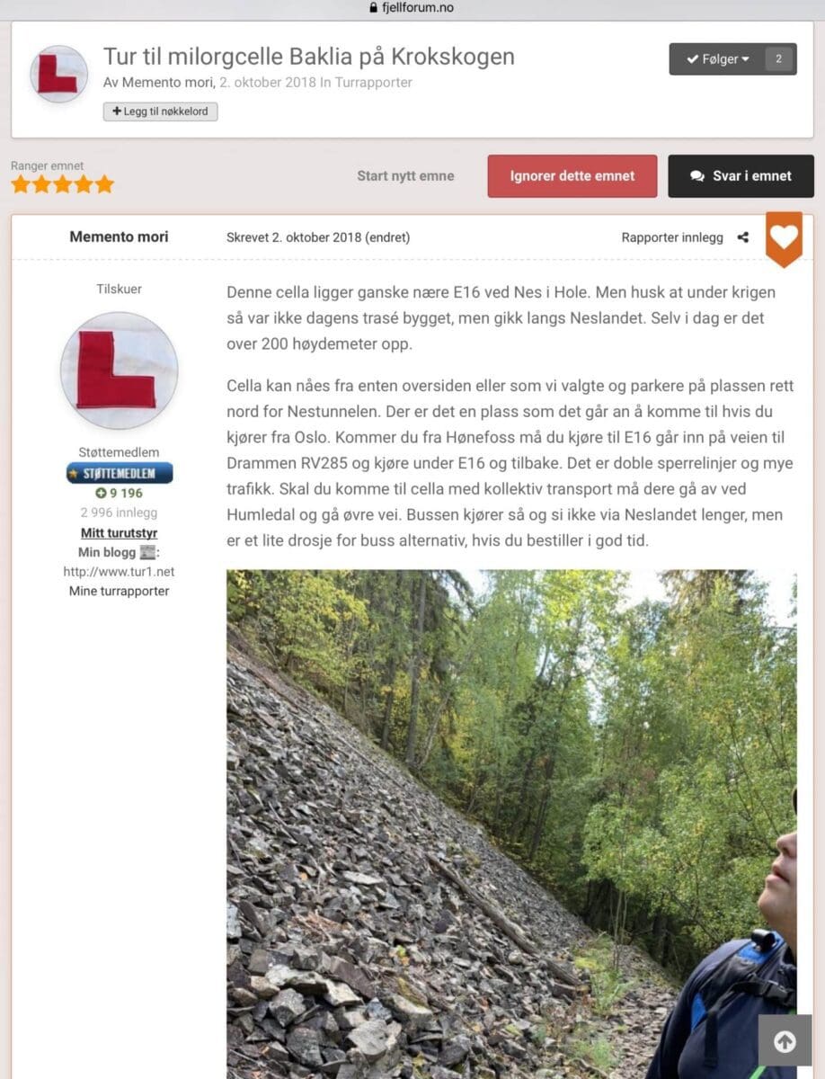The height and width of the screenshot is (1079, 825).
Task: Set rating to the first star
Action: [21, 184]
